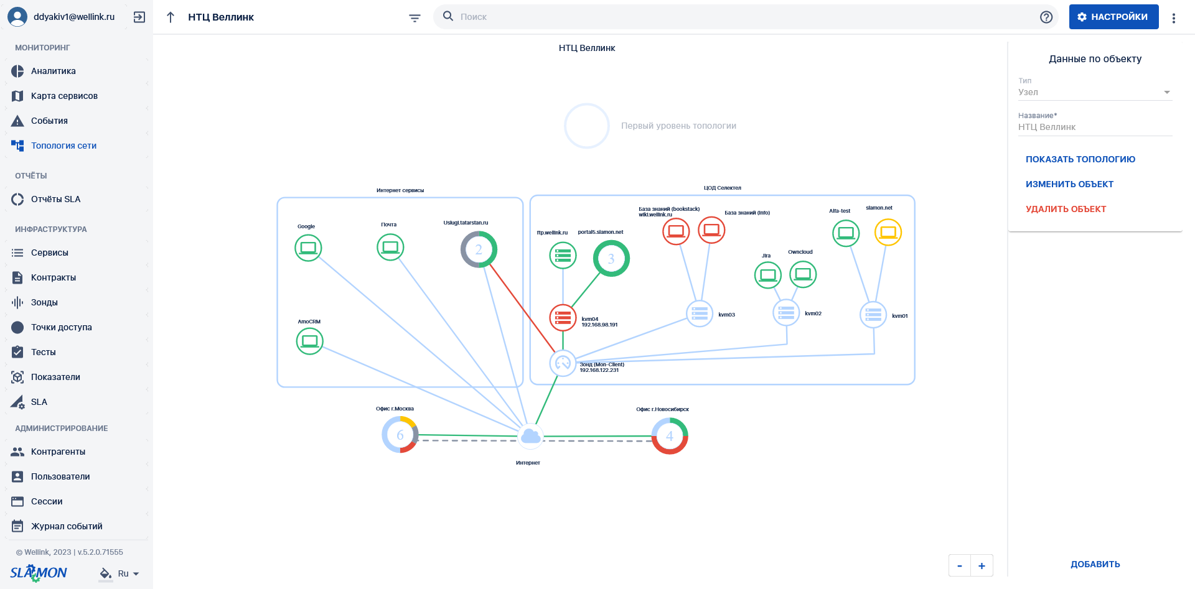Expand the Тип Узел dropdown

tap(1095, 92)
